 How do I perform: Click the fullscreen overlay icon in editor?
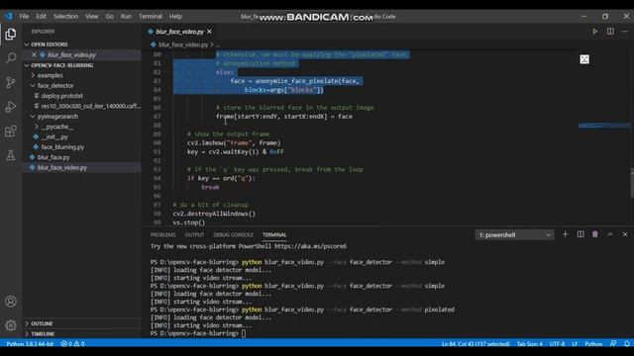click(584, 59)
